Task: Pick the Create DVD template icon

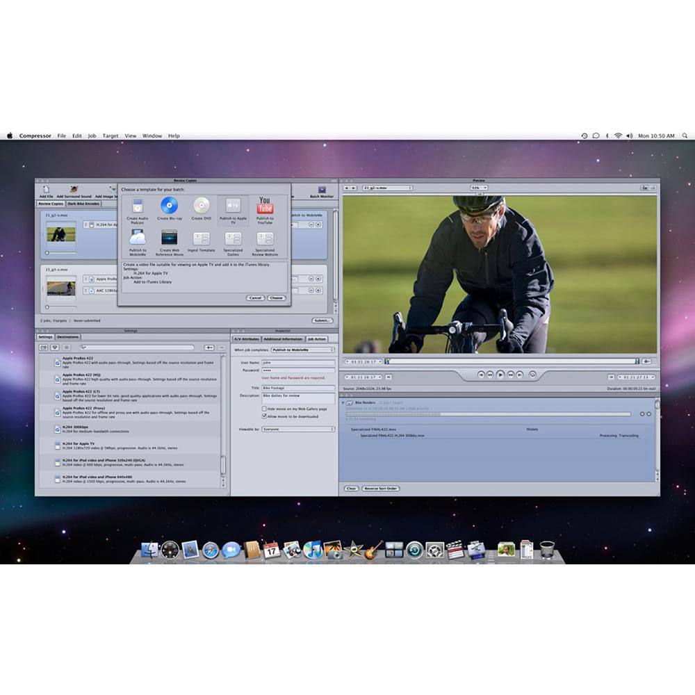Action: (x=202, y=206)
